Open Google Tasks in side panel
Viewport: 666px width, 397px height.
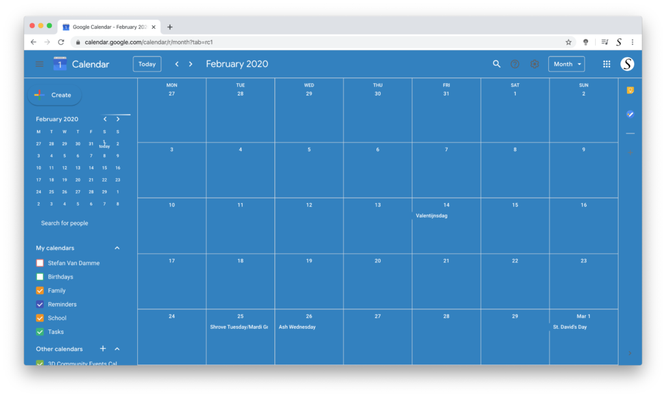[x=630, y=114]
